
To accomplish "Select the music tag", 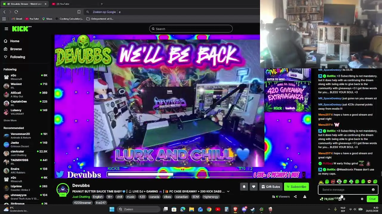I will coord(131,197).
